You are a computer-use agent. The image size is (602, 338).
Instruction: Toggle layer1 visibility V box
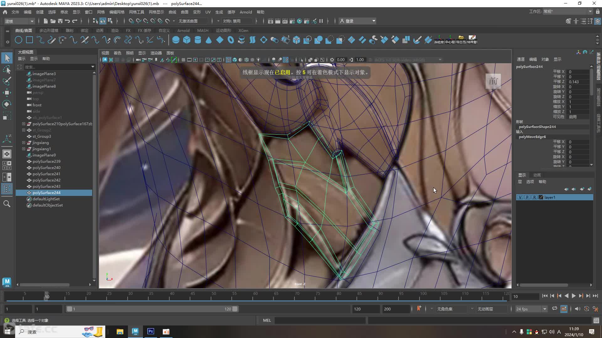[520, 197]
